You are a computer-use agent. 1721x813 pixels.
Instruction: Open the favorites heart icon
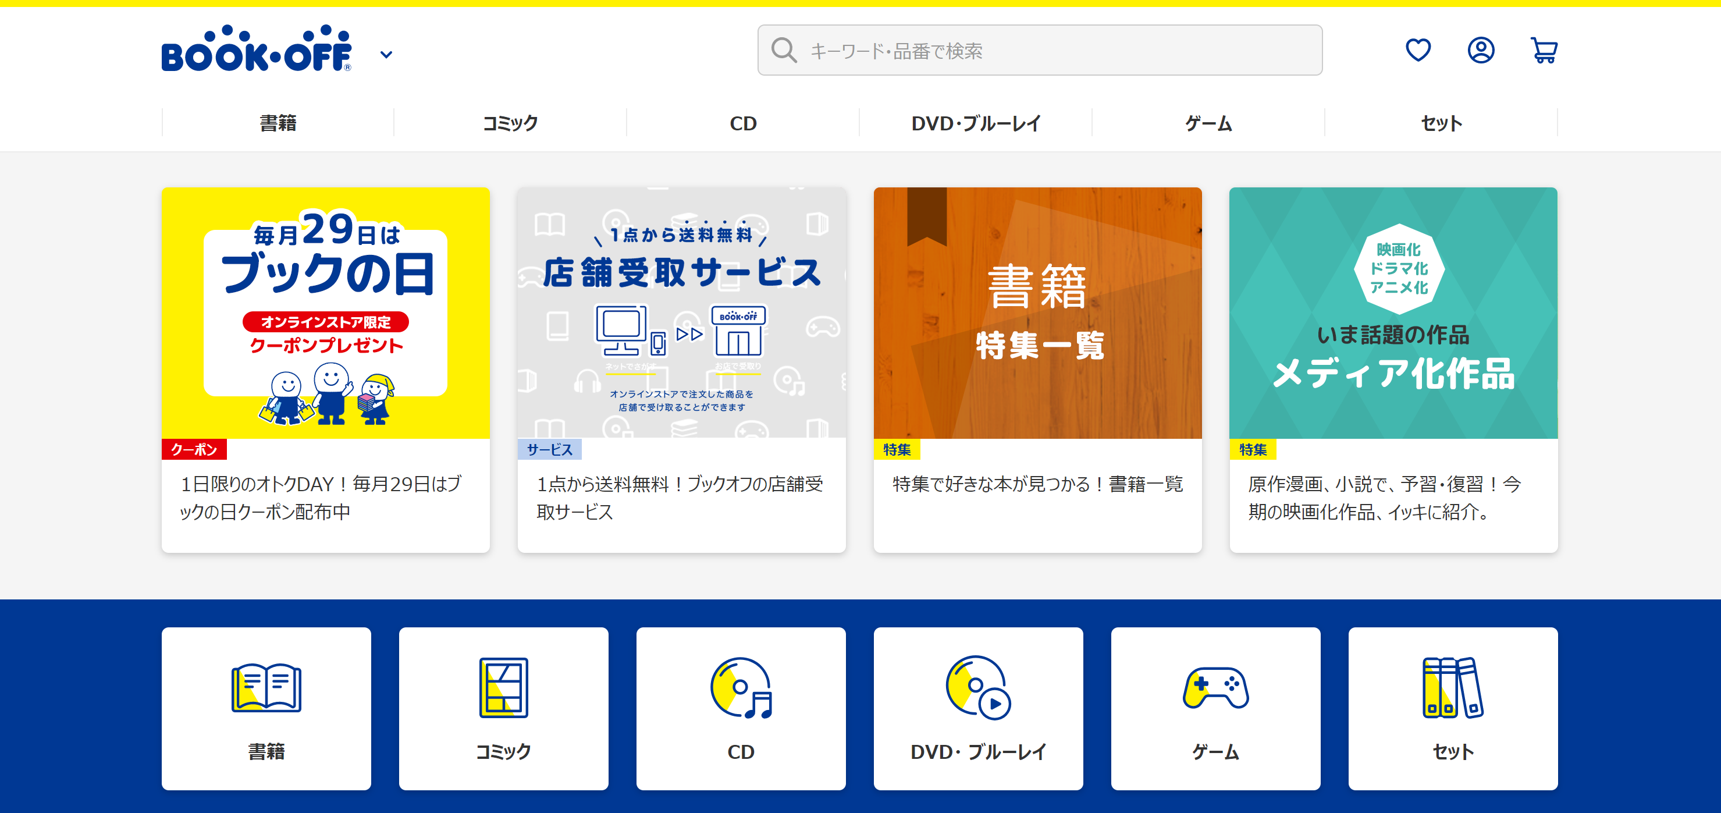coord(1420,49)
